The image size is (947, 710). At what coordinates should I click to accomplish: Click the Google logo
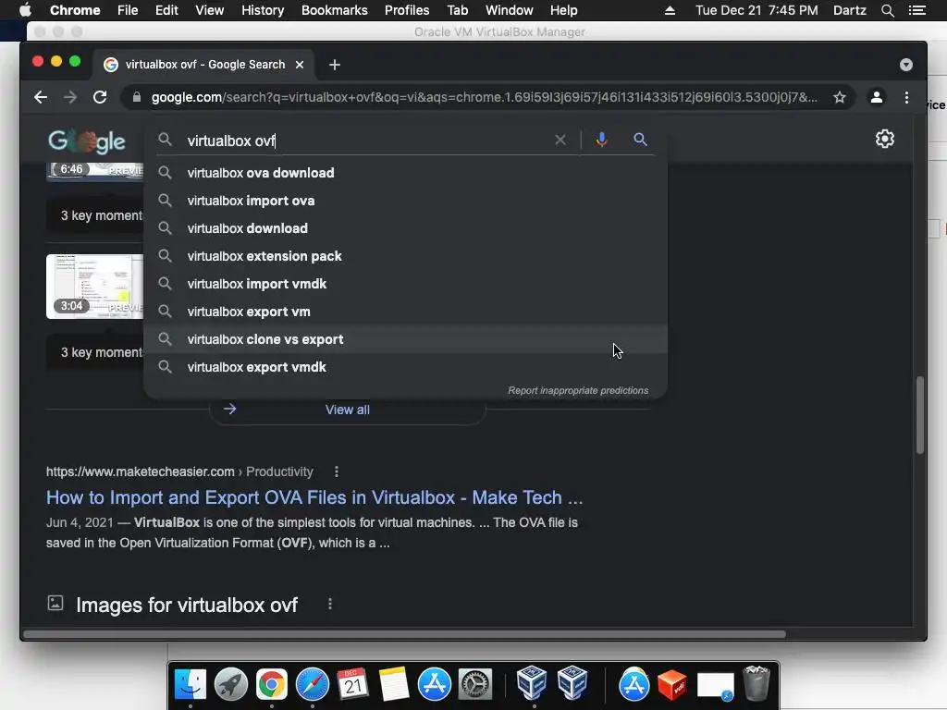point(86,141)
